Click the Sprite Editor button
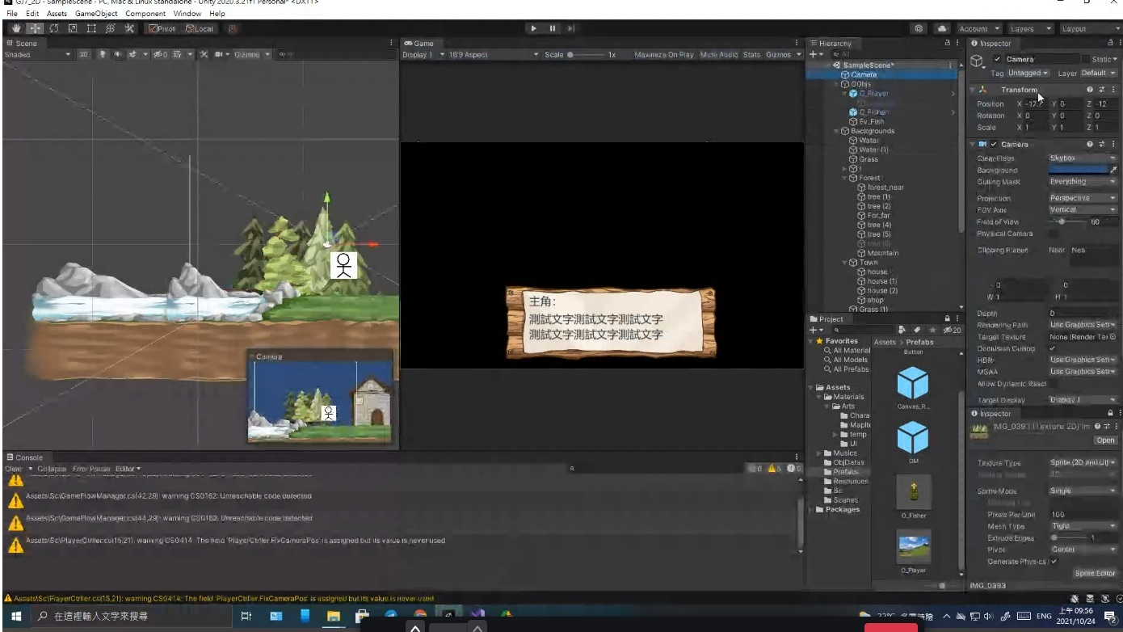Image resolution: width=1123 pixels, height=632 pixels. (1095, 573)
